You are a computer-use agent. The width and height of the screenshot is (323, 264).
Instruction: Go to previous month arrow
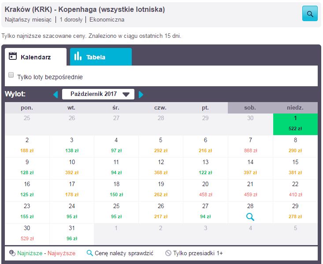[56, 94]
